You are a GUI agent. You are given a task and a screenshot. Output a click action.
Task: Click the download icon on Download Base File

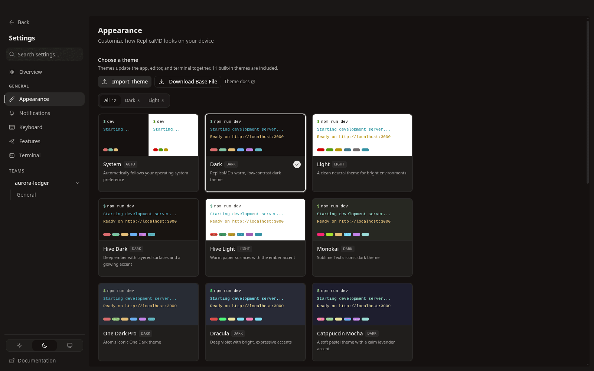click(x=161, y=82)
